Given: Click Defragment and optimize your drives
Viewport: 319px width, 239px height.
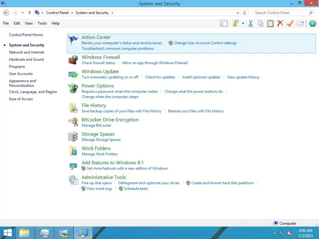Looking at the screenshot, I should point(149,183).
